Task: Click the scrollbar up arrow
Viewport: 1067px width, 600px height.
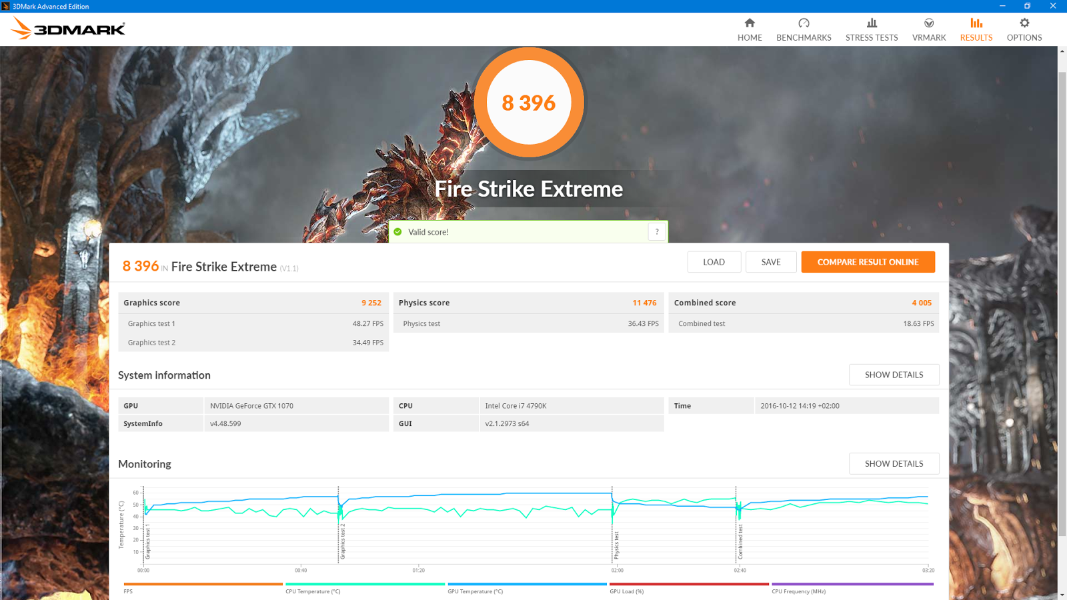Action: pos(1062,51)
